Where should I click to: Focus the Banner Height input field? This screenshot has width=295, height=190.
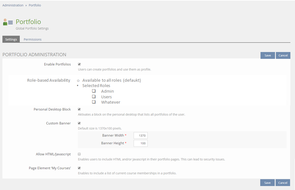[x=140, y=143]
